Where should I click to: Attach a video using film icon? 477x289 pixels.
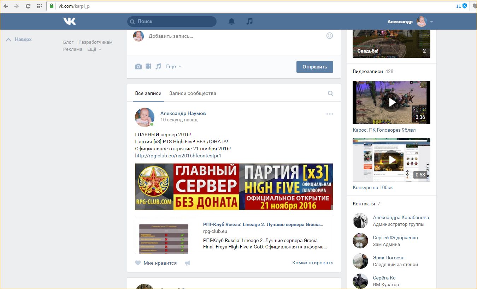tap(148, 66)
